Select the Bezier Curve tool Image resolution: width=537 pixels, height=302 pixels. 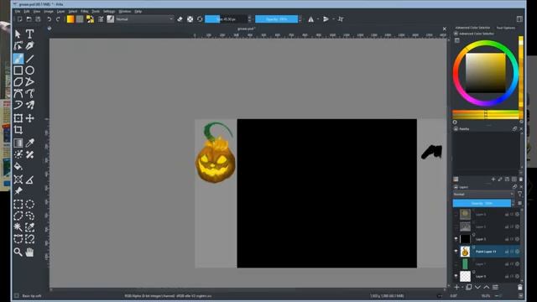point(18,93)
